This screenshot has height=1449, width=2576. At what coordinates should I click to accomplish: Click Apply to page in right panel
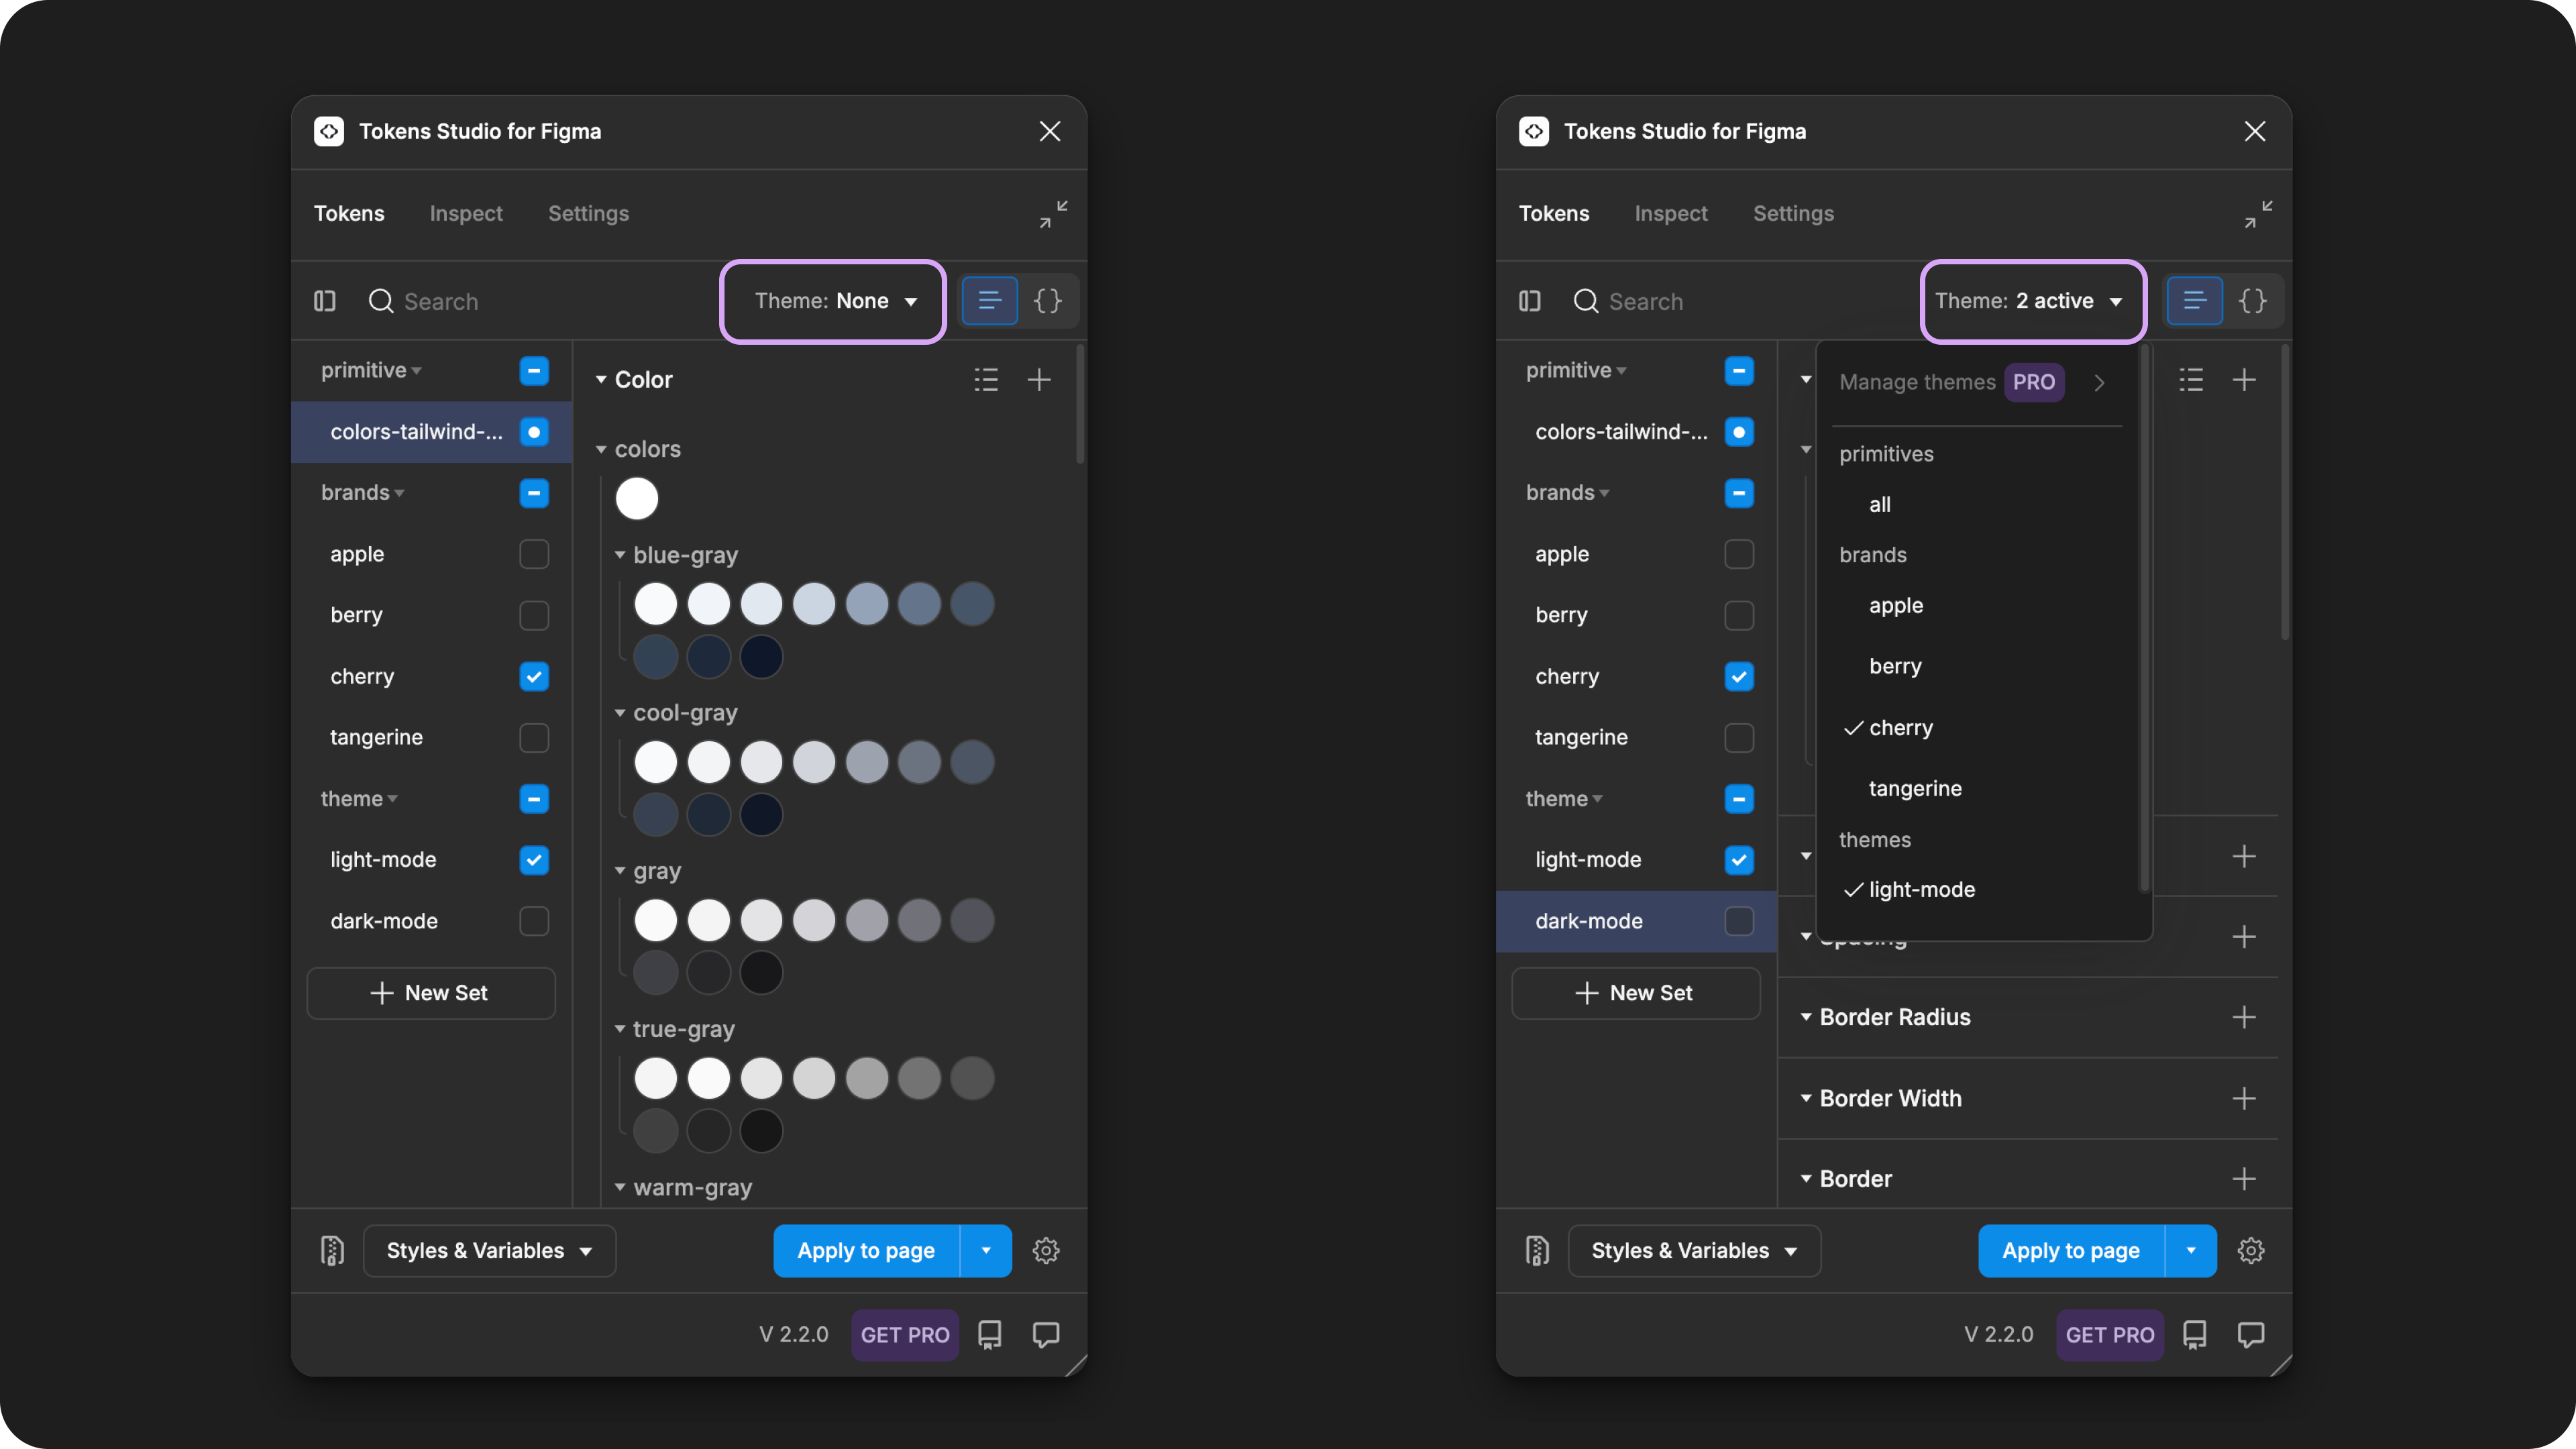[x=2070, y=1250]
